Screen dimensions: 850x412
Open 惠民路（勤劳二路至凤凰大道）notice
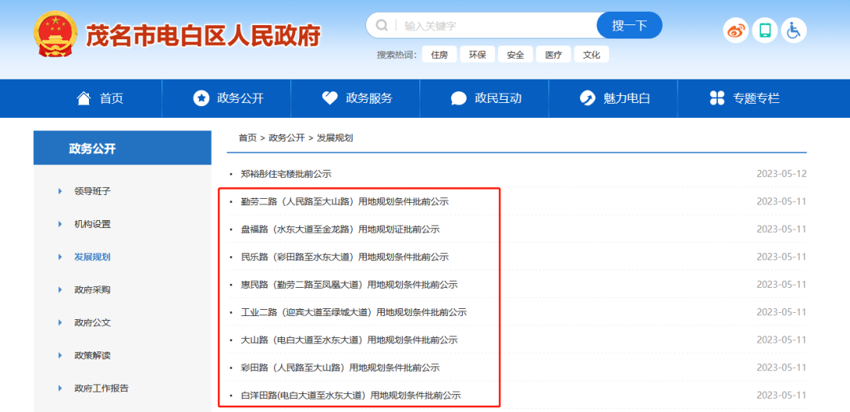pos(349,284)
